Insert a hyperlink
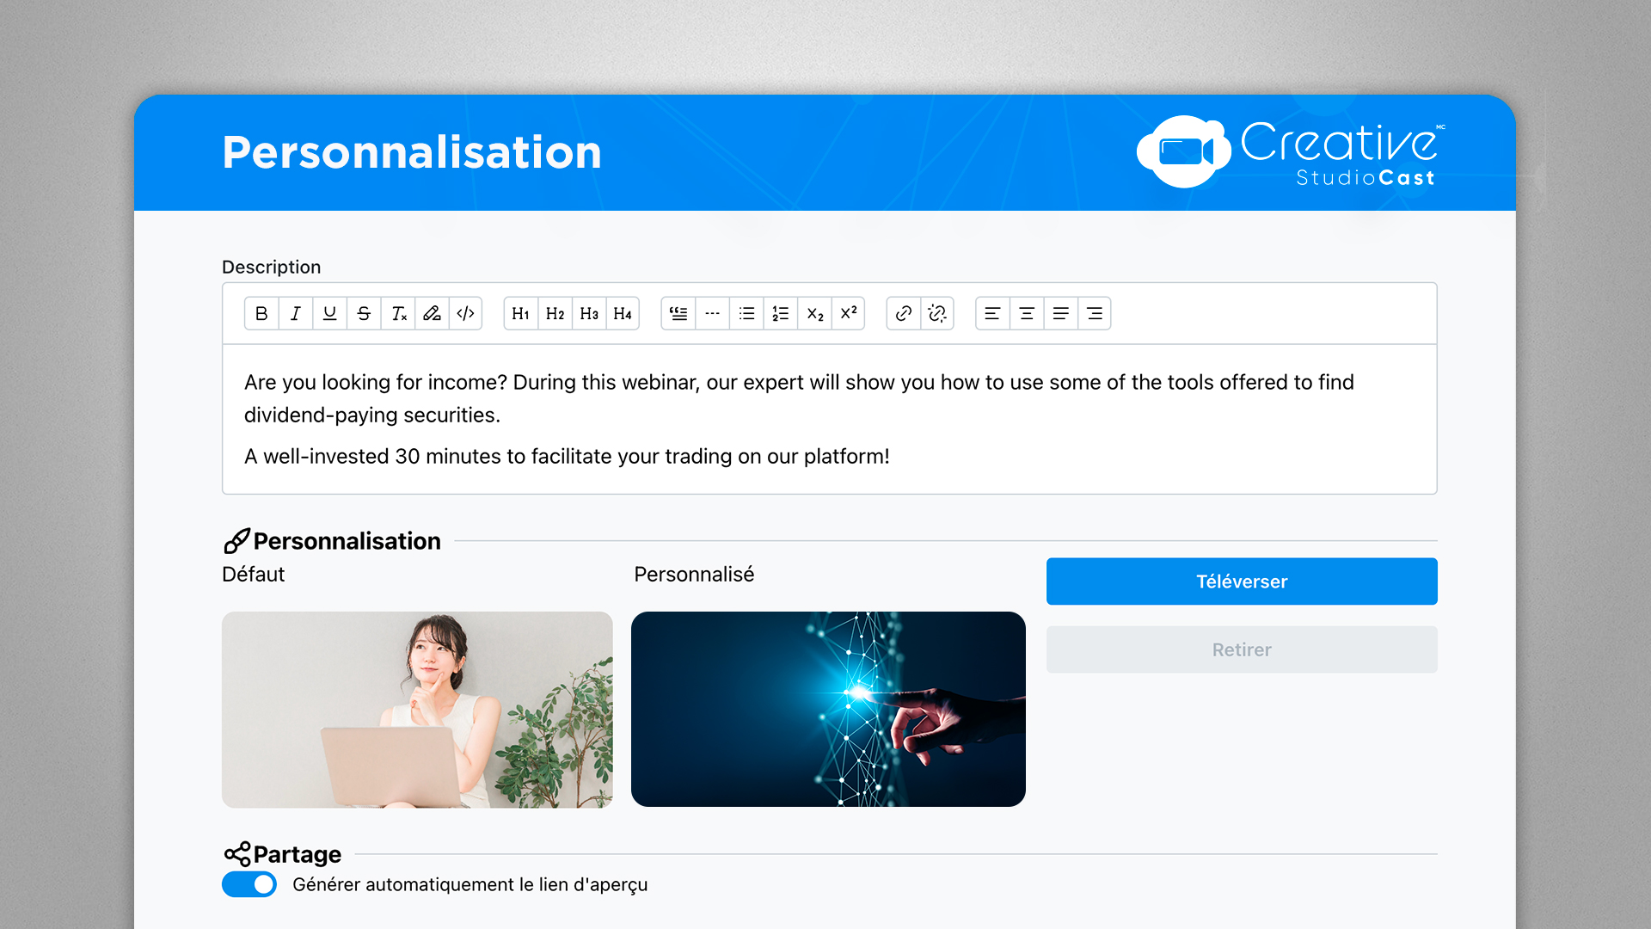Image resolution: width=1651 pixels, height=929 pixels. click(903, 314)
